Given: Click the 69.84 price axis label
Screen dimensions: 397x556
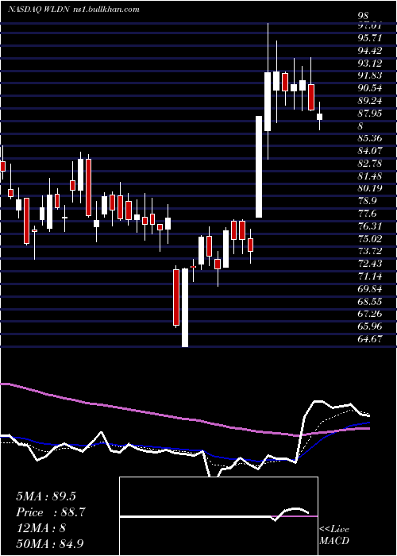Looking at the screenshot, I should coord(370,288).
